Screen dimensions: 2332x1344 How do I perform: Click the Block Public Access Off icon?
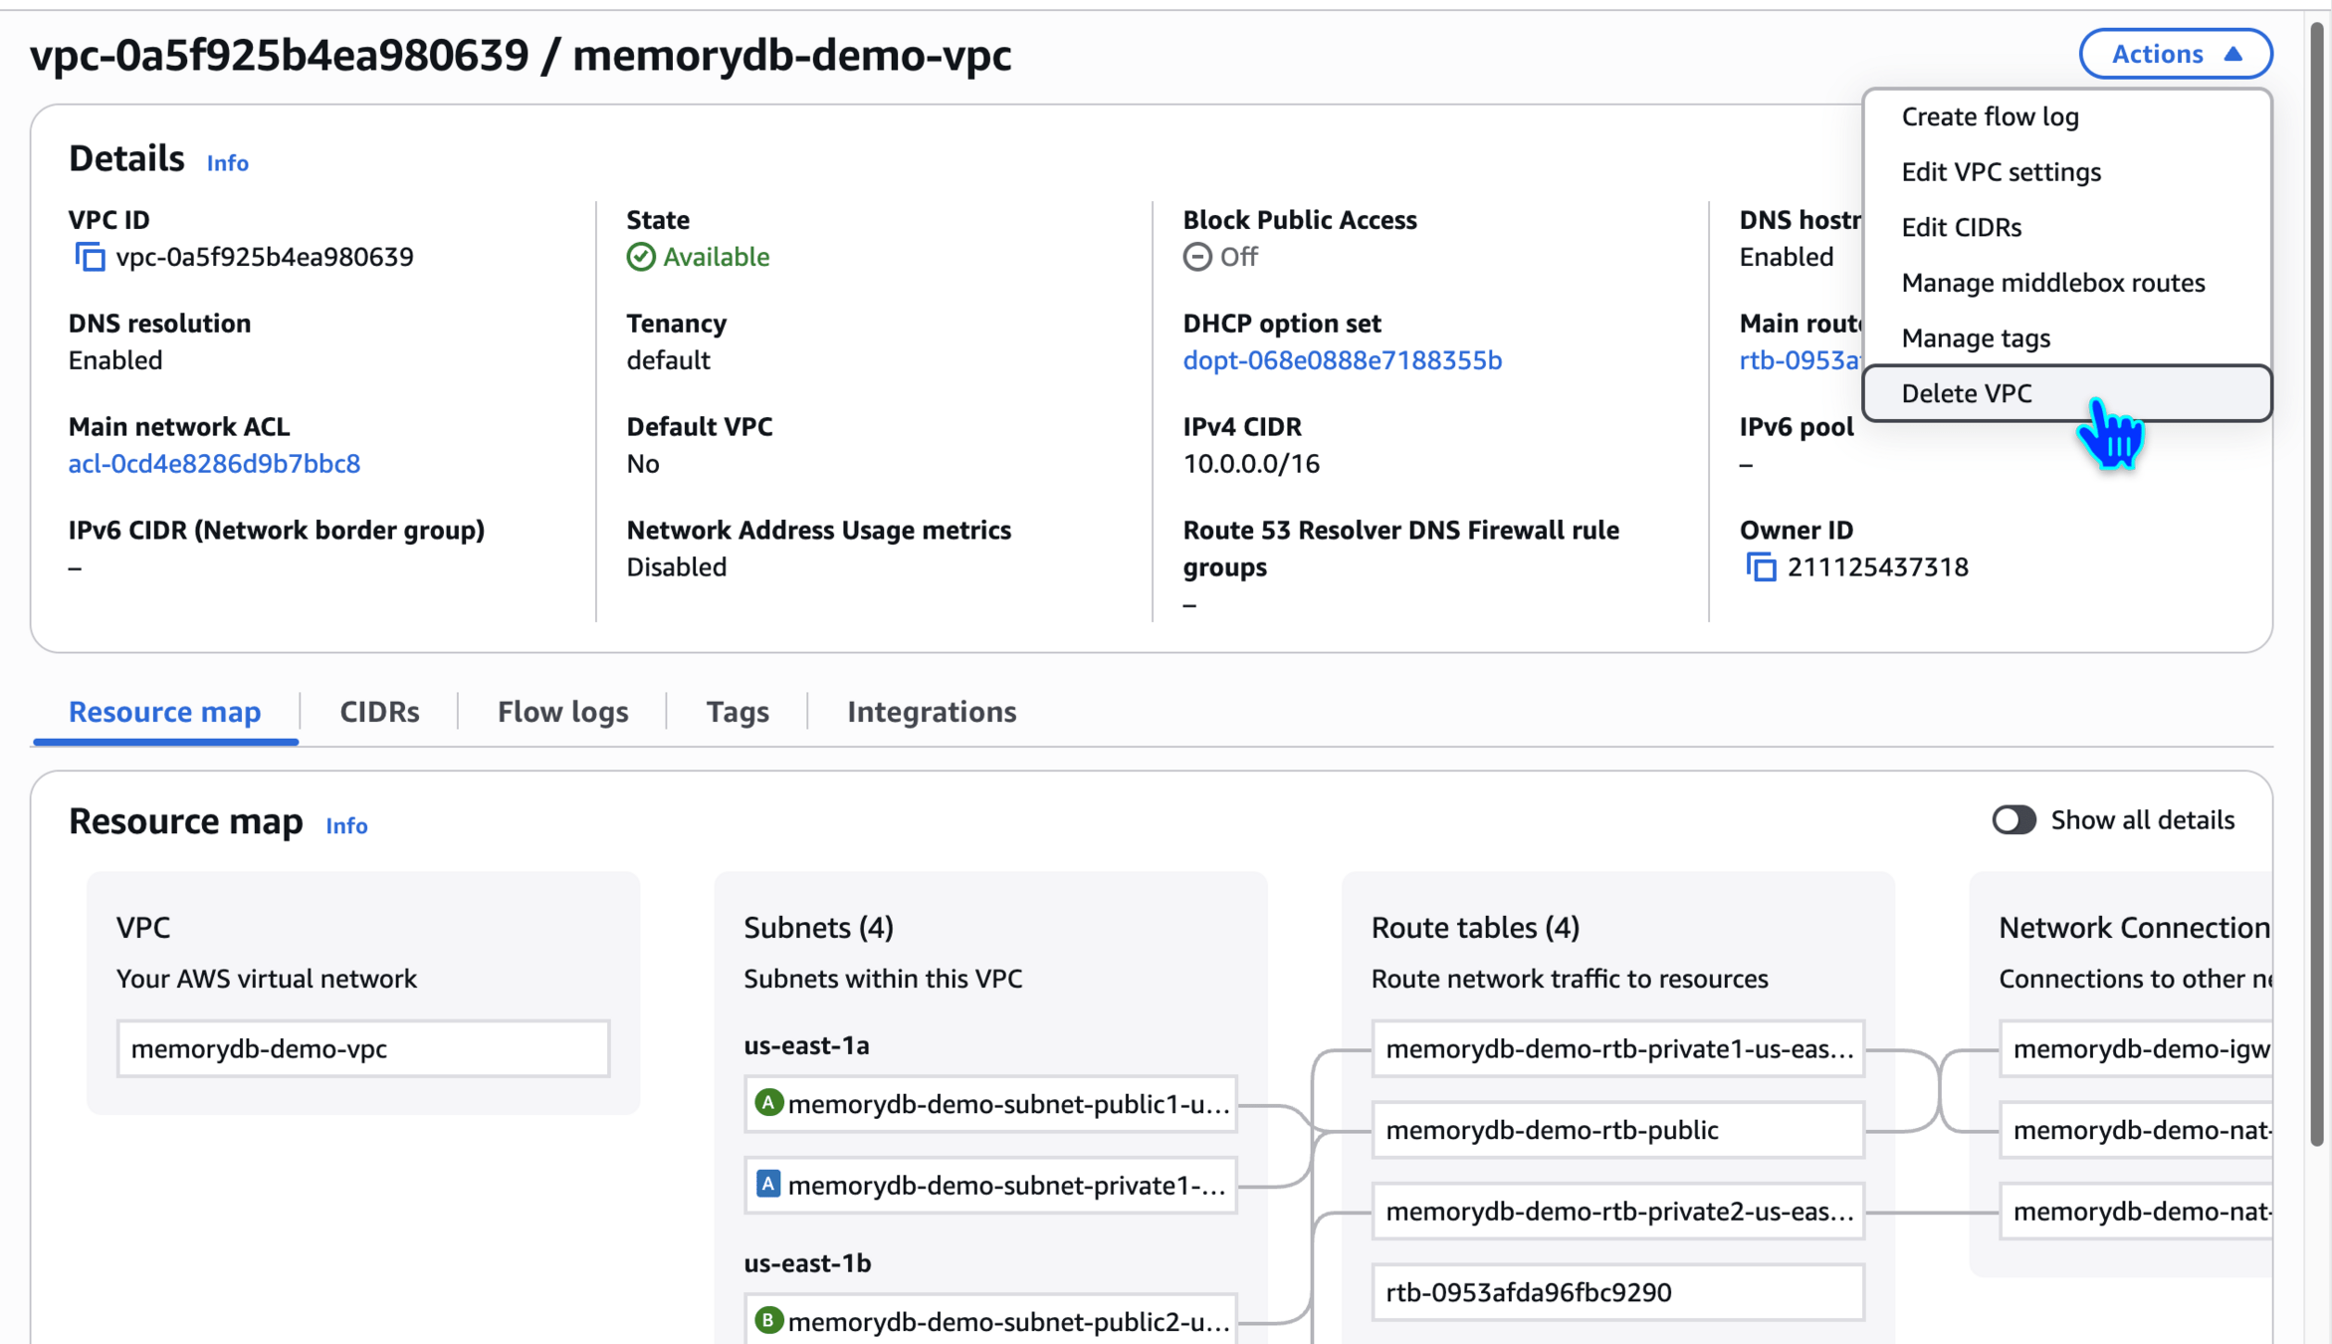(1197, 257)
